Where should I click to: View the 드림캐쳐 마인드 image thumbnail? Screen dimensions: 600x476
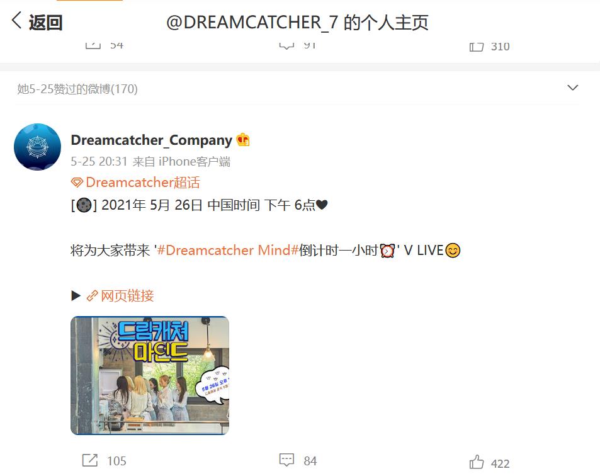click(x=150, y=375)
